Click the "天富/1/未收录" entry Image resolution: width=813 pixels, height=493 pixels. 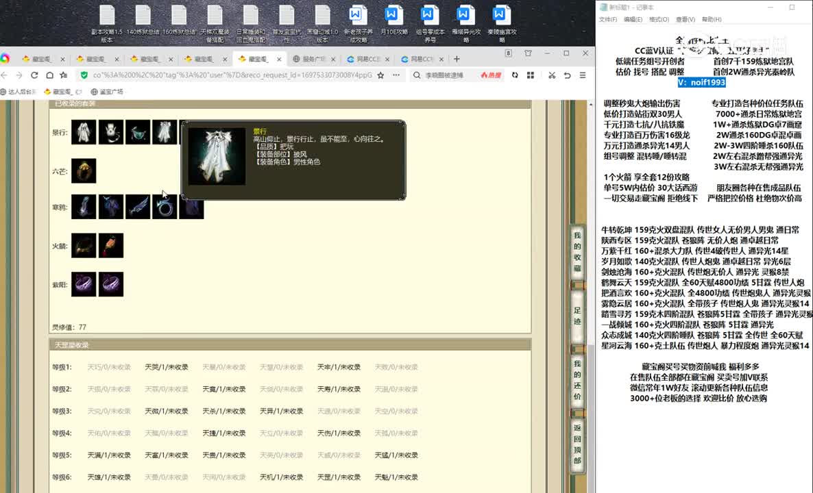(167, 455)
